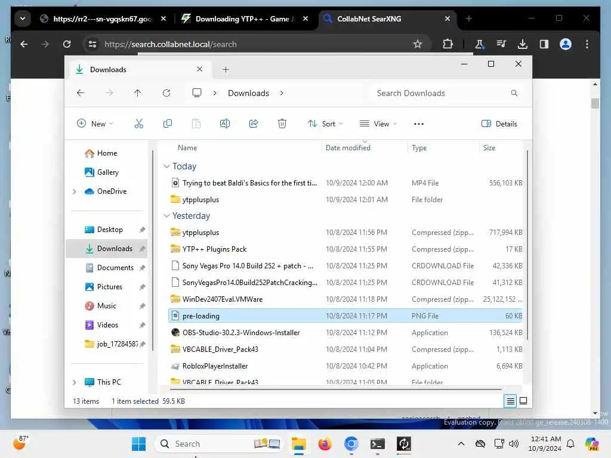Screen dimensions: 611x458
Task: Expand breadcrumb chevron after Downloads
Action: tap(282, 93)
